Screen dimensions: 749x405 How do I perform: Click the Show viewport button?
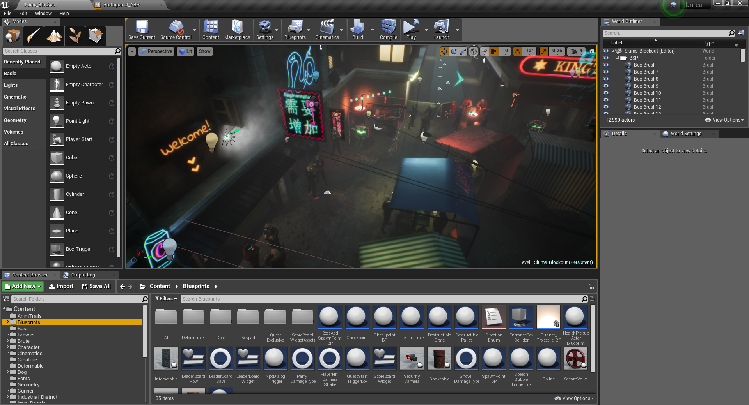[x=204, y=51]
